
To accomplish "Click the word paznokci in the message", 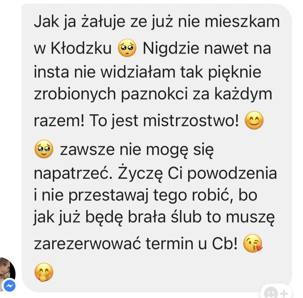I will [x=155, y=95].
